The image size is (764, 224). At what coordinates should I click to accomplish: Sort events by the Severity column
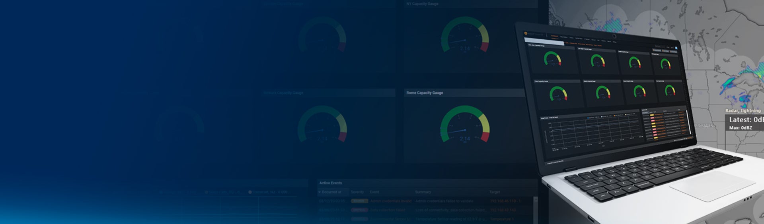tap(357, 192)
